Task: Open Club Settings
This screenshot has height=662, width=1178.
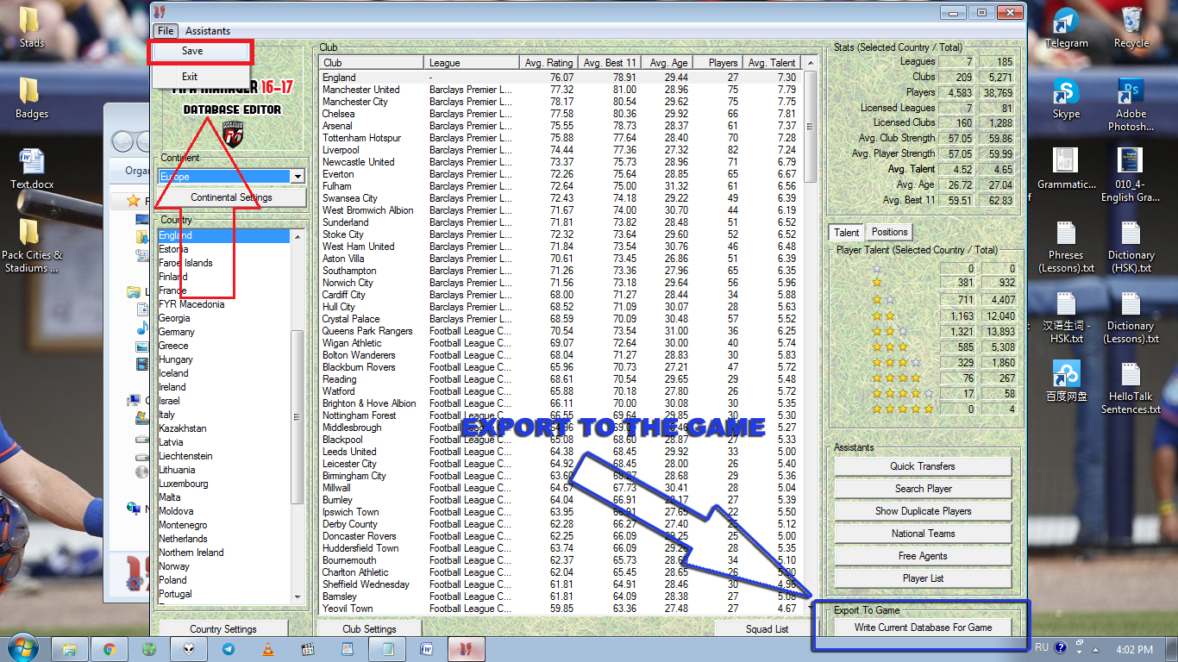Action: [369, 628]
